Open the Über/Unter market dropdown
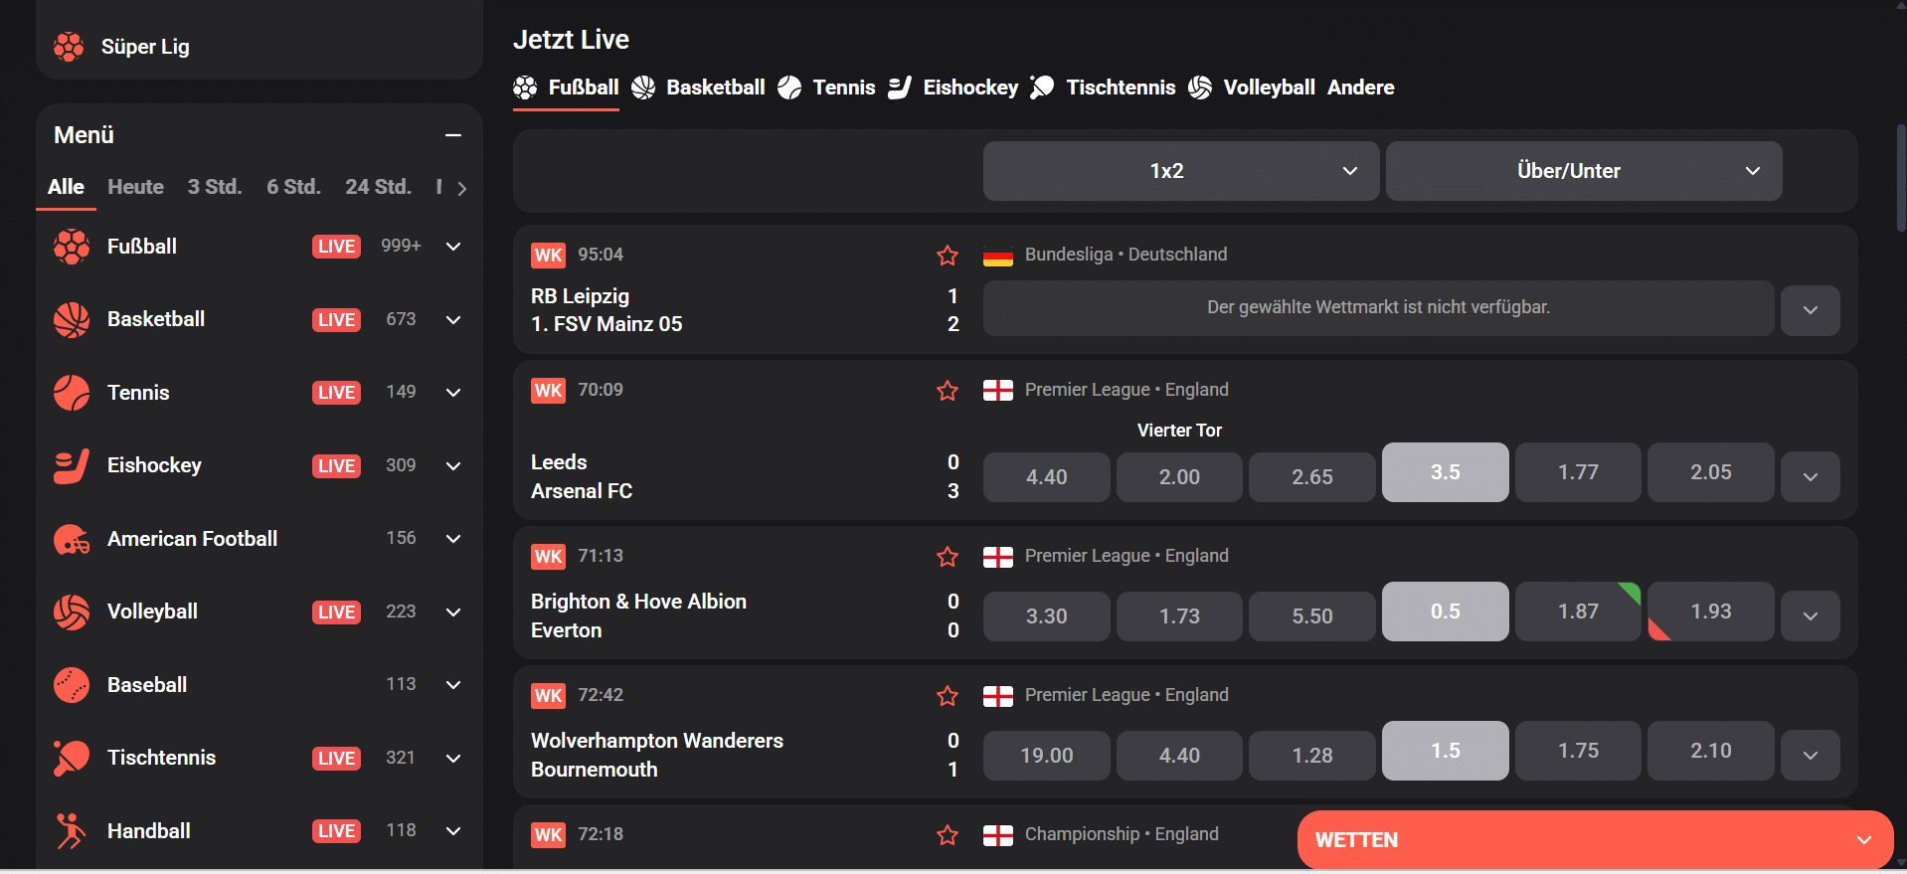Screen dimensions: 1907x874 (1583, 171)
